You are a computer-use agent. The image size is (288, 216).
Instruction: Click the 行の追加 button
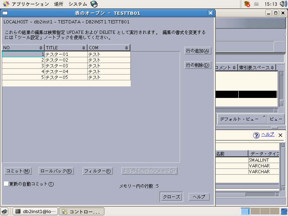[x=197, y=51]
